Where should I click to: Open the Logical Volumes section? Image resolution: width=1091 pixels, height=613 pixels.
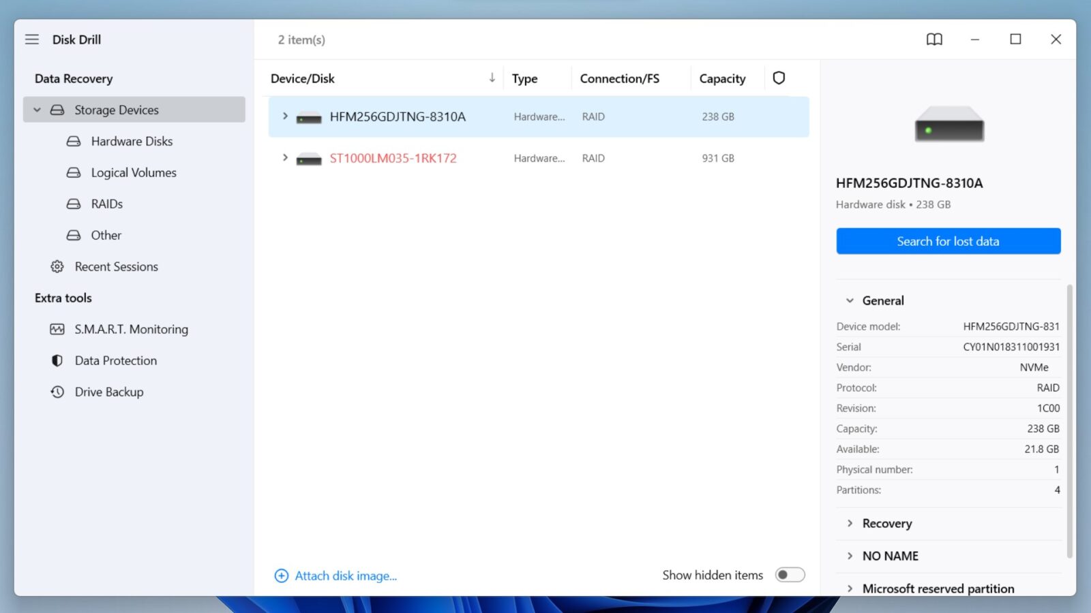[x=133, y=172]
